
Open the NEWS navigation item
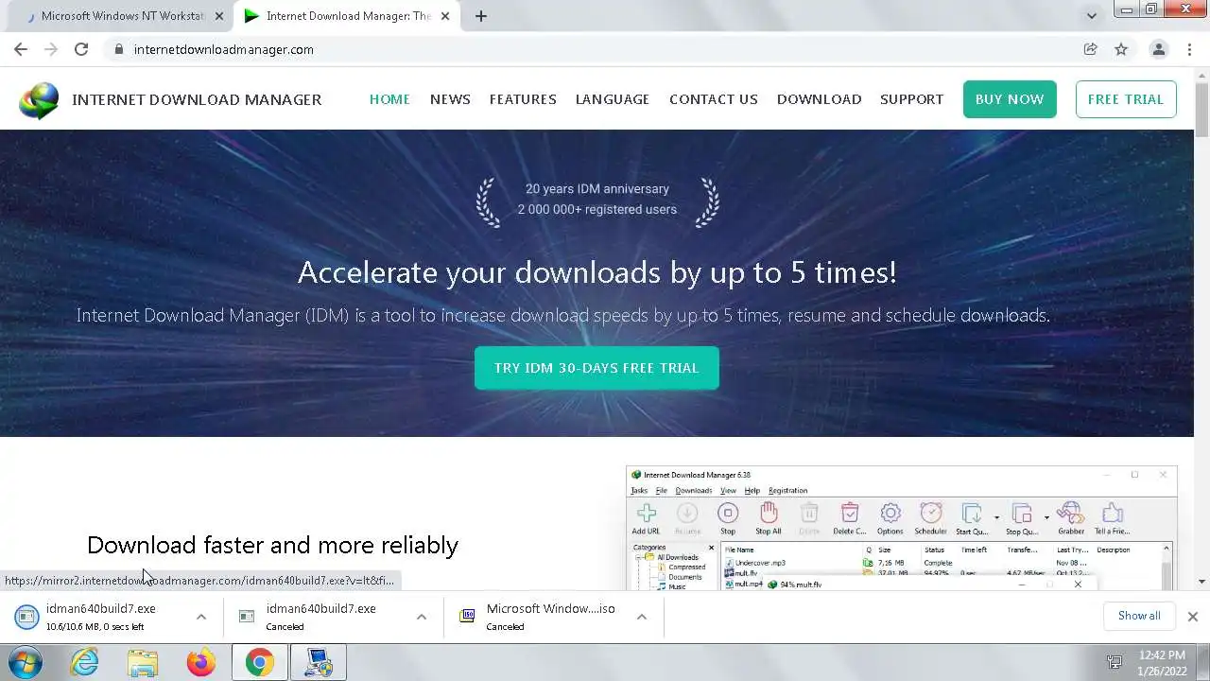coord(450,99)
